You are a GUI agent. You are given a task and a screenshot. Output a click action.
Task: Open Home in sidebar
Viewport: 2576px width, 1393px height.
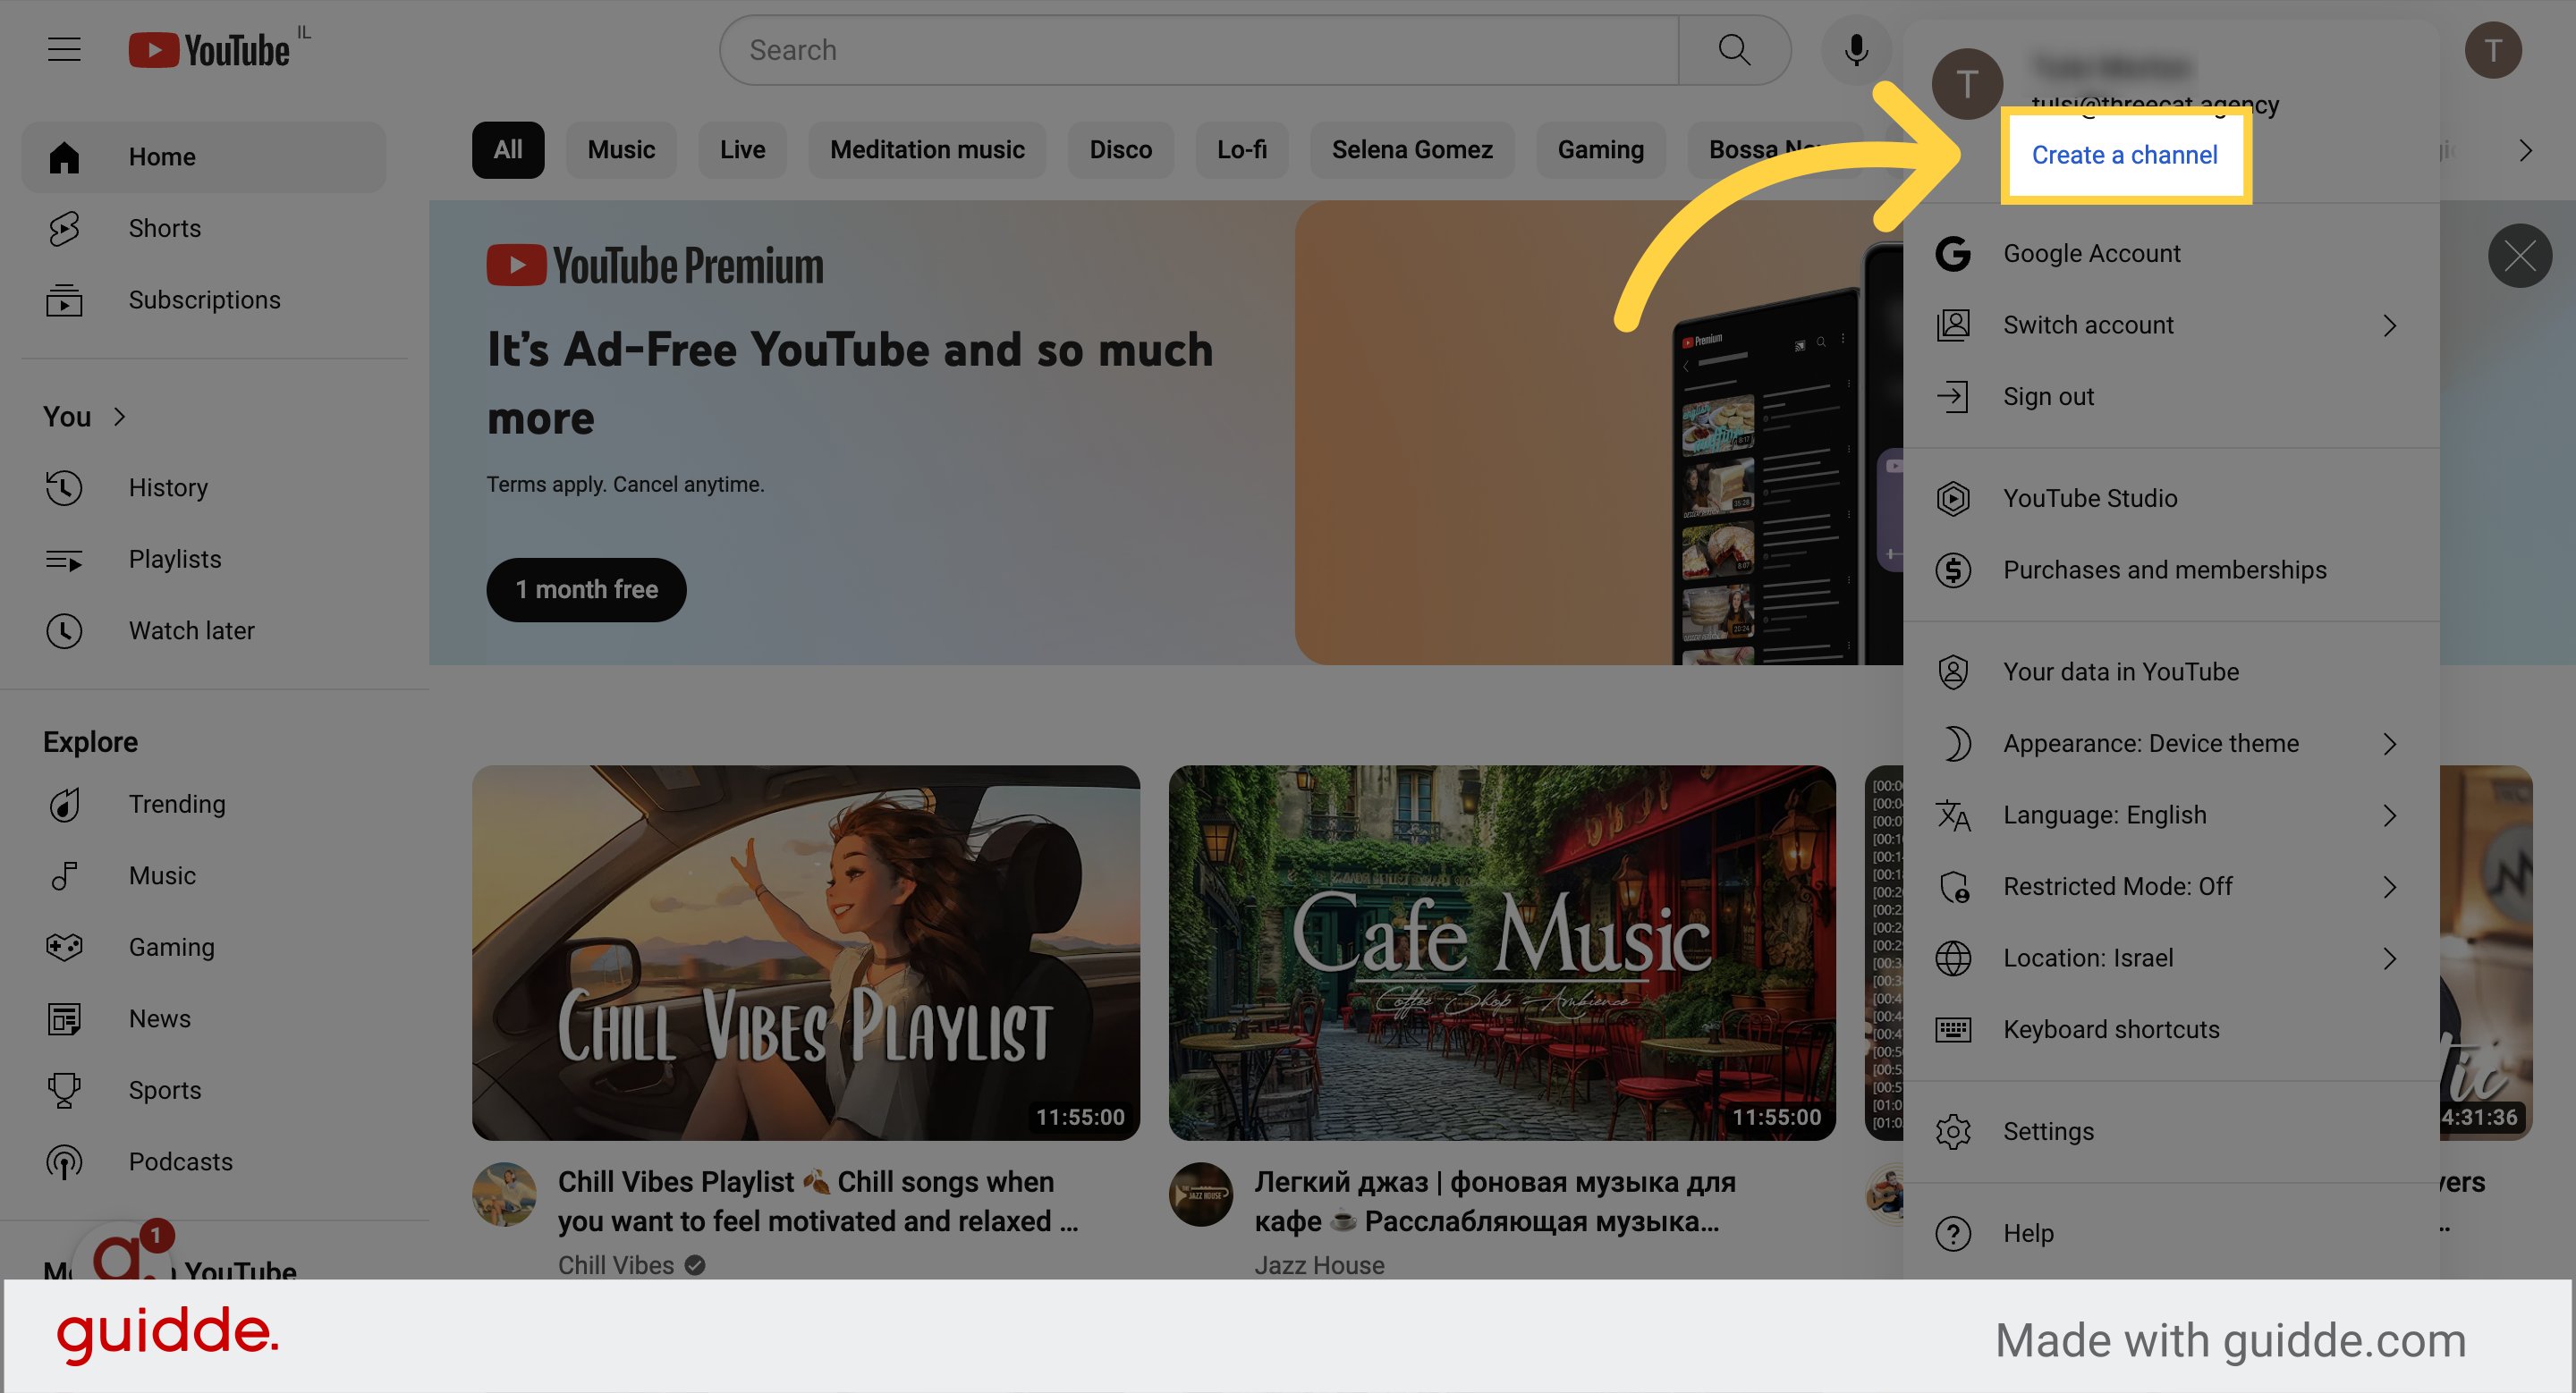click(204, 156)
